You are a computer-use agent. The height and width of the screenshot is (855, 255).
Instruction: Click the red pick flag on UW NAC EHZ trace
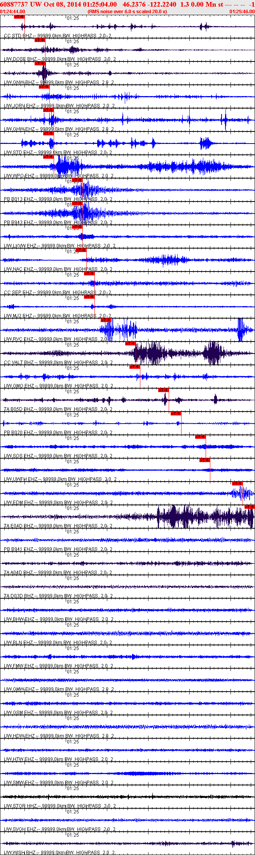[81, 250]
